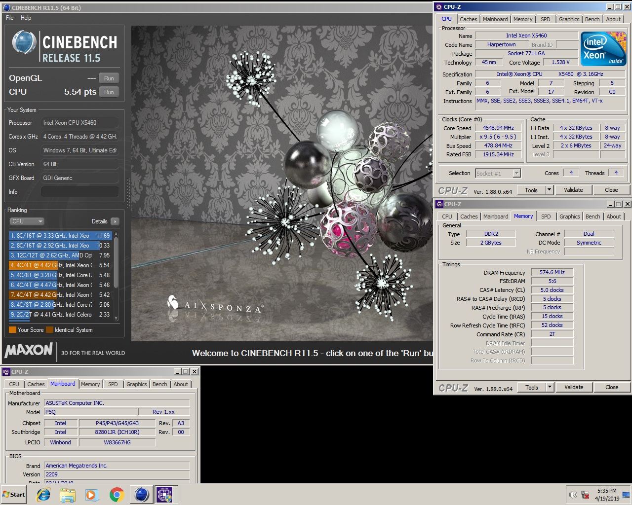Viewport: 632px width, 505px height.
Task: Open the Help menu in Cinebench
Action: click(26, 18)
